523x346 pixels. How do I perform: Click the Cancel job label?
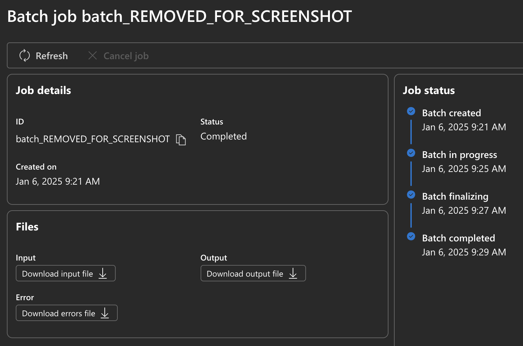pos(126,56)
